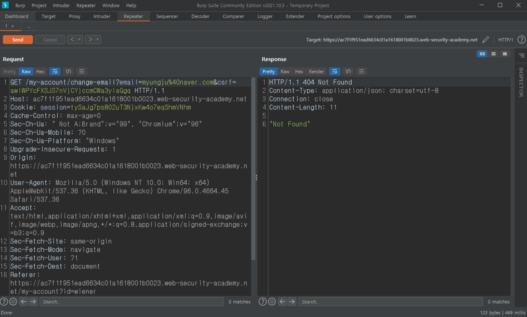The image size is (527, 317).
Task: Open the Project options tab
Action: click(334, 16)
